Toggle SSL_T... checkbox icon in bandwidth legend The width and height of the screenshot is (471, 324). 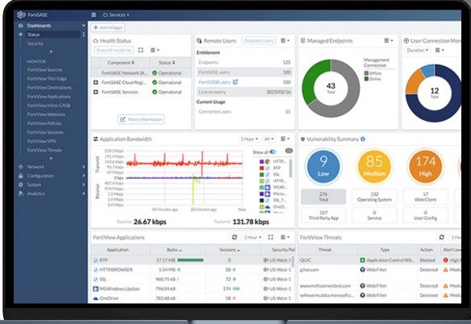point(267,201)
